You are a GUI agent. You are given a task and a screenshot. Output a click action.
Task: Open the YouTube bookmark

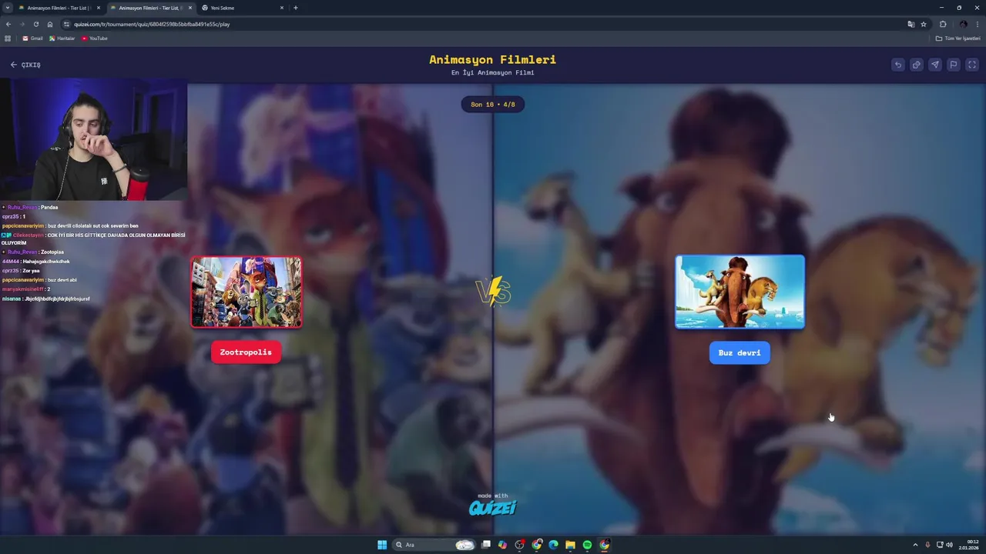95,38
